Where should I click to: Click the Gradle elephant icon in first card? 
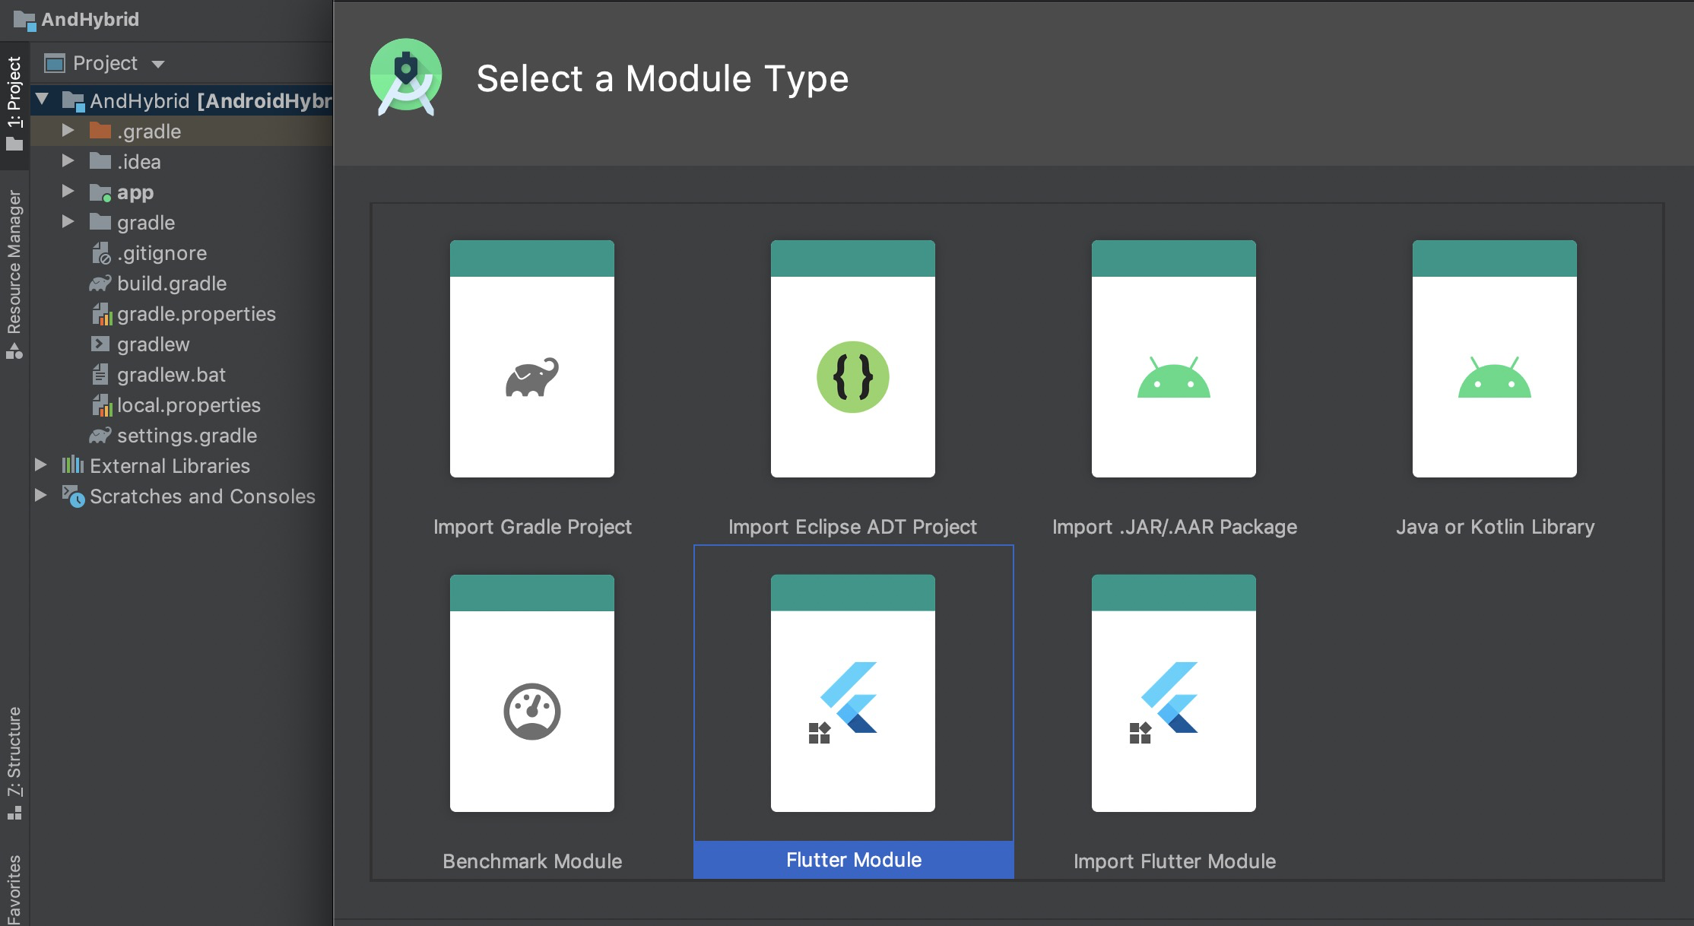click(532, 377)
